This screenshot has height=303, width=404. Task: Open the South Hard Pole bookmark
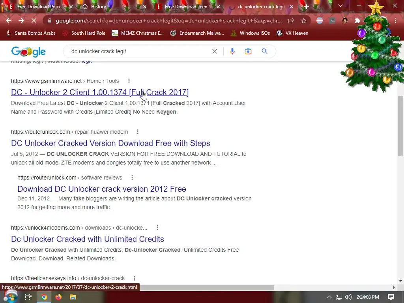click(x=84, y=33)
